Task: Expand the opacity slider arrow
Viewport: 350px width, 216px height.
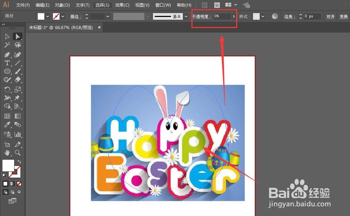Action: 233,16
